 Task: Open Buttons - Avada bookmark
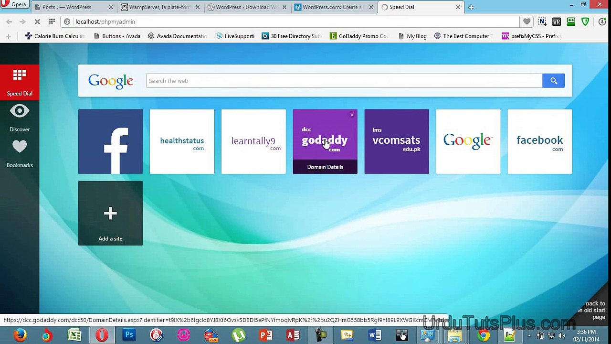click(117, 36)
